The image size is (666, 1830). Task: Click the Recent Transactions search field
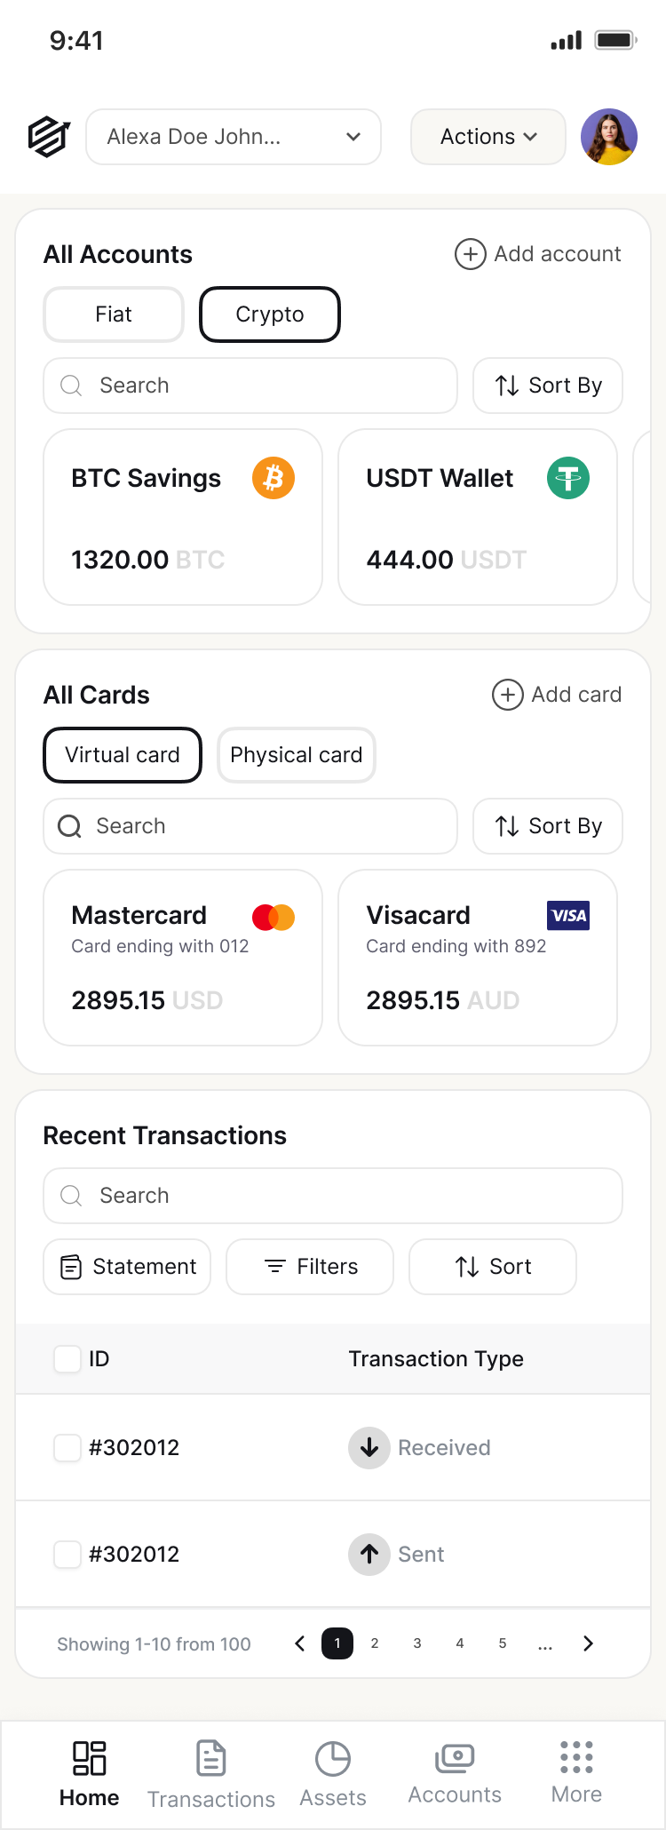click(x=333, y=1196)
